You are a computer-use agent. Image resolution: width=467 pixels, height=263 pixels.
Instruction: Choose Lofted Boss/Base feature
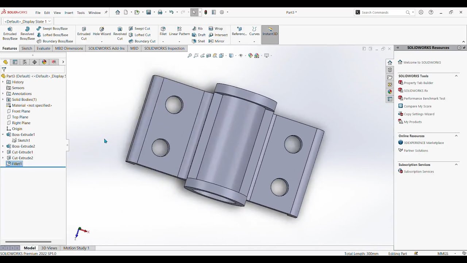click(53, 35)
